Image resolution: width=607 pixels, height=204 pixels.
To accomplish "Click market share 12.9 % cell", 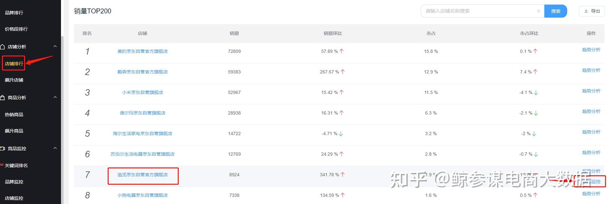I will (x=431, y=72).
